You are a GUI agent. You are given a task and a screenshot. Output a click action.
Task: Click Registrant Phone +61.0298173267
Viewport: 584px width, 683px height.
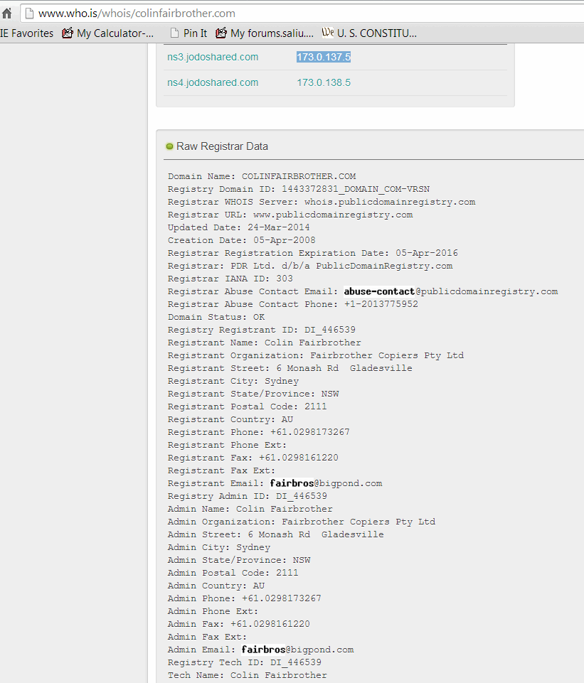tap(259, 432)
